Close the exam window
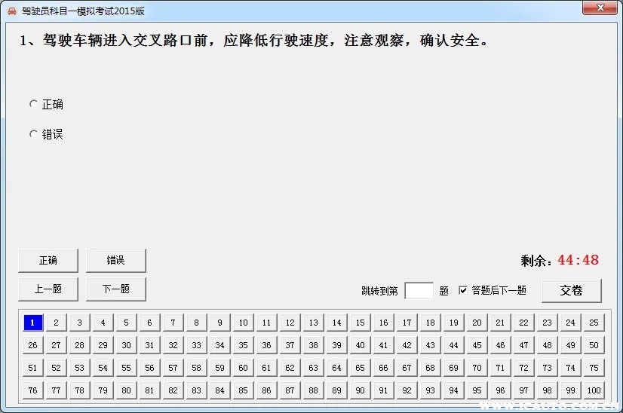This screenshot has height=413, width=623. [600, 8]
